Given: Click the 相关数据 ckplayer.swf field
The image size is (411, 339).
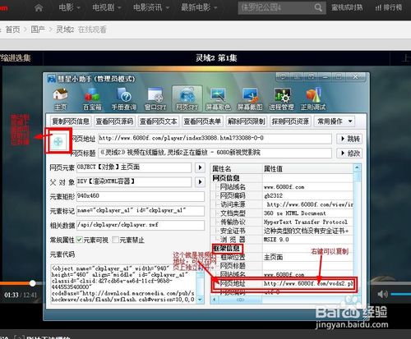Looking at the screenshot, I should click(141, 225).
